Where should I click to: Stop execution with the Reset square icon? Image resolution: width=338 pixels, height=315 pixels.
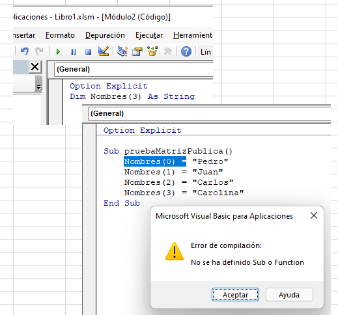coord(88,52)
